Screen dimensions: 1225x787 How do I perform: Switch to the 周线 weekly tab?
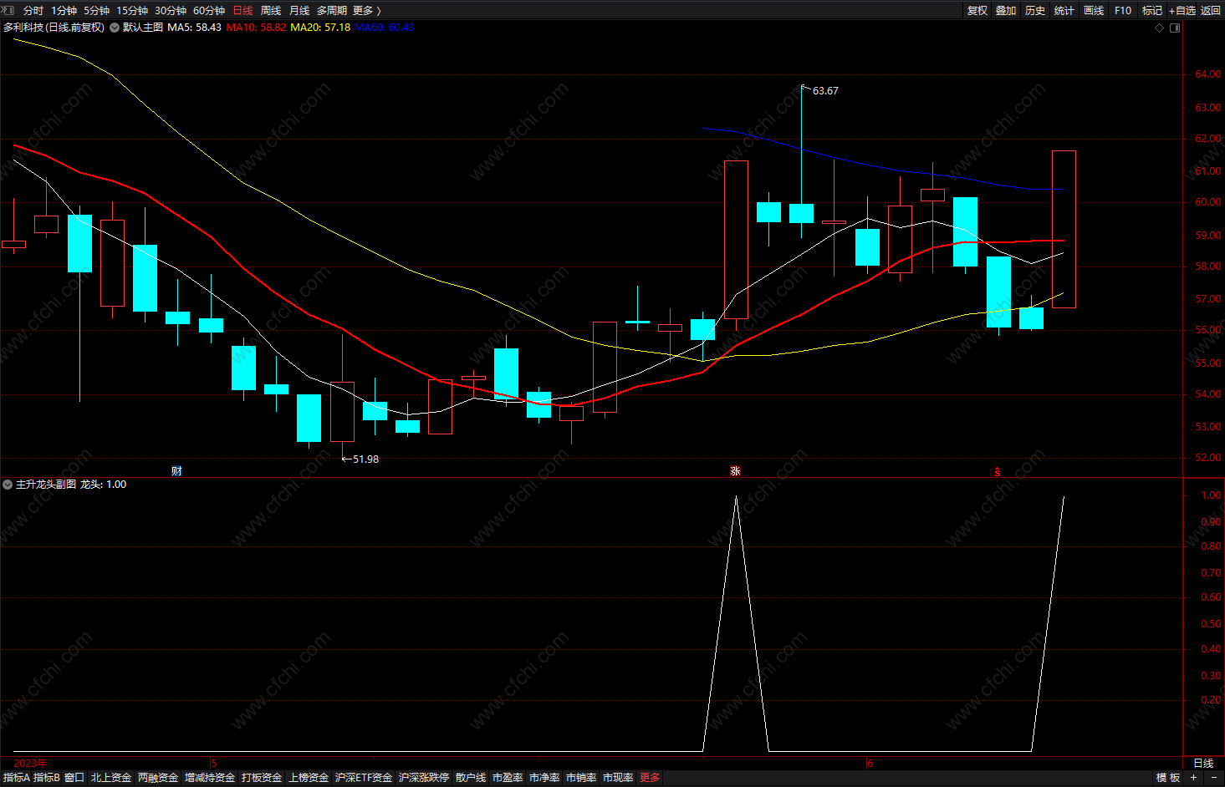[x=271, y=11]
